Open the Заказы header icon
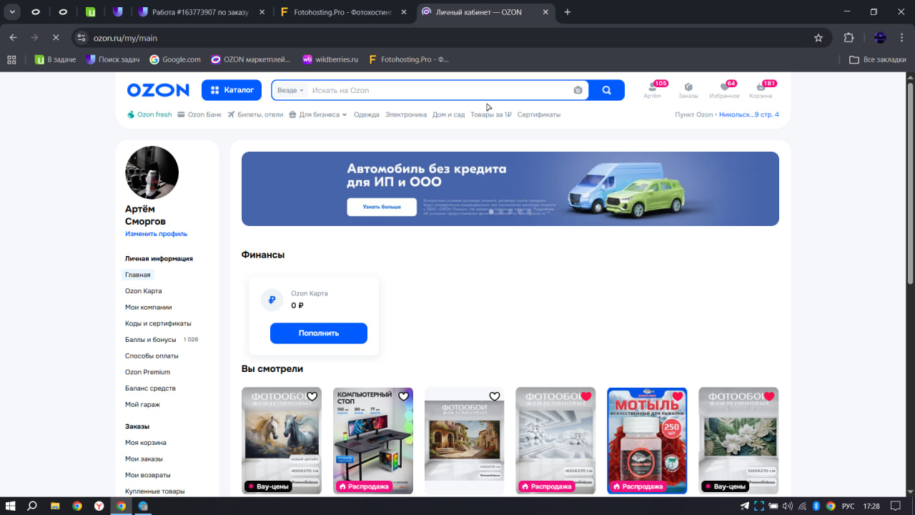The height and width of the screenshot is (515, 915). tap(688, 90)
